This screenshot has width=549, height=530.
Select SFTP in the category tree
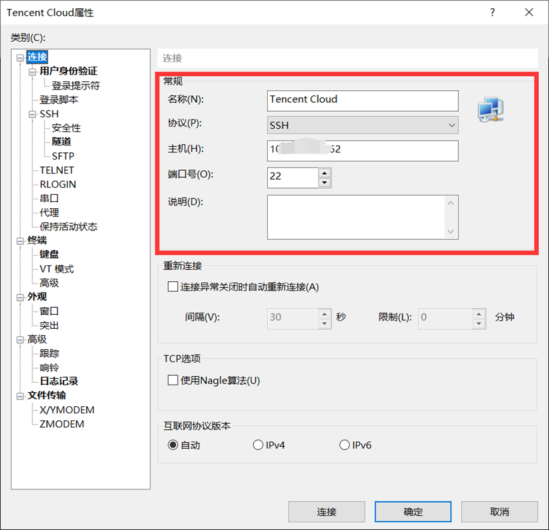click(63, 156)
